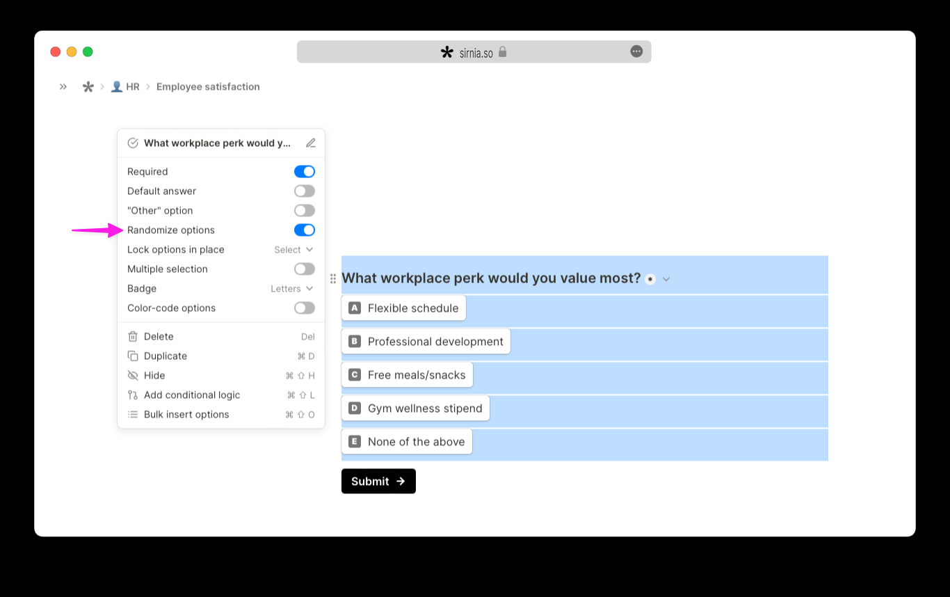Click the copy icon next to Duplicate
950x597 pixels.
133,356
